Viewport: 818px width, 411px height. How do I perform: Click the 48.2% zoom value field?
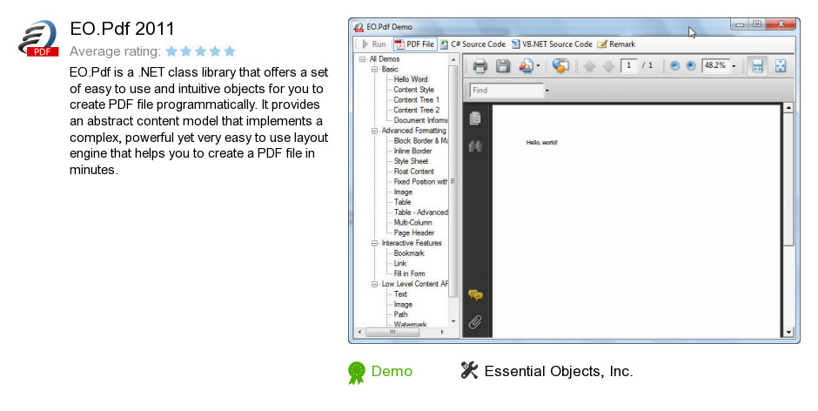[715, 66]
